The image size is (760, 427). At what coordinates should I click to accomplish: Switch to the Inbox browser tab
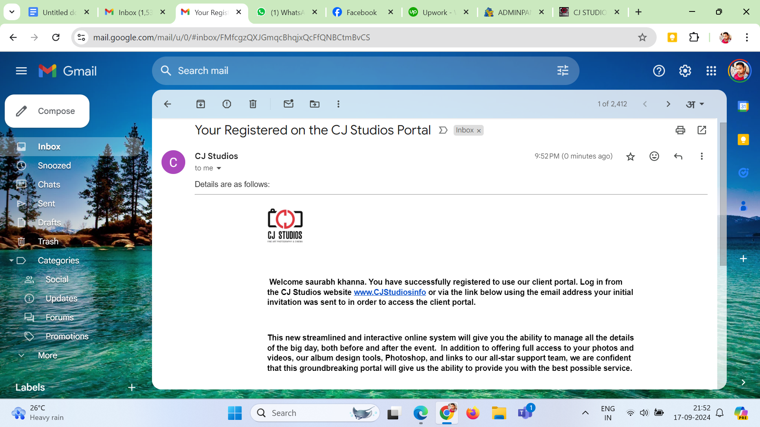tap(135, 12)
